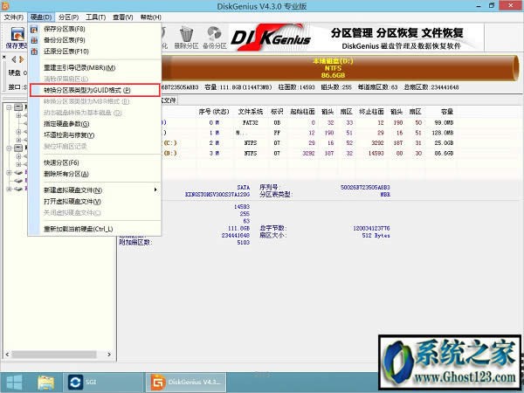Open the 分区(P) menu
This screenshot has height=393, width=524.
(x=68, y=17)
